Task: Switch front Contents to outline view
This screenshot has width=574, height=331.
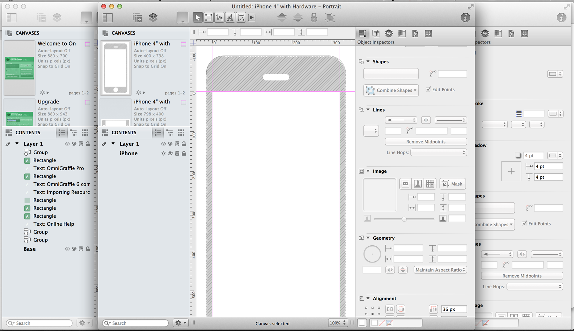Action: click(170, 132)
